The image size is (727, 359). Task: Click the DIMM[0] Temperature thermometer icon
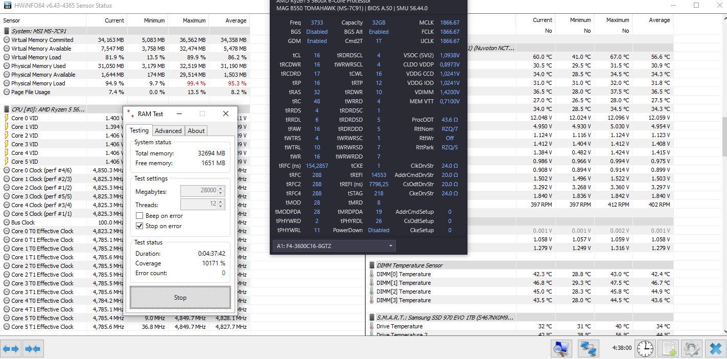(x=371, y=274)
